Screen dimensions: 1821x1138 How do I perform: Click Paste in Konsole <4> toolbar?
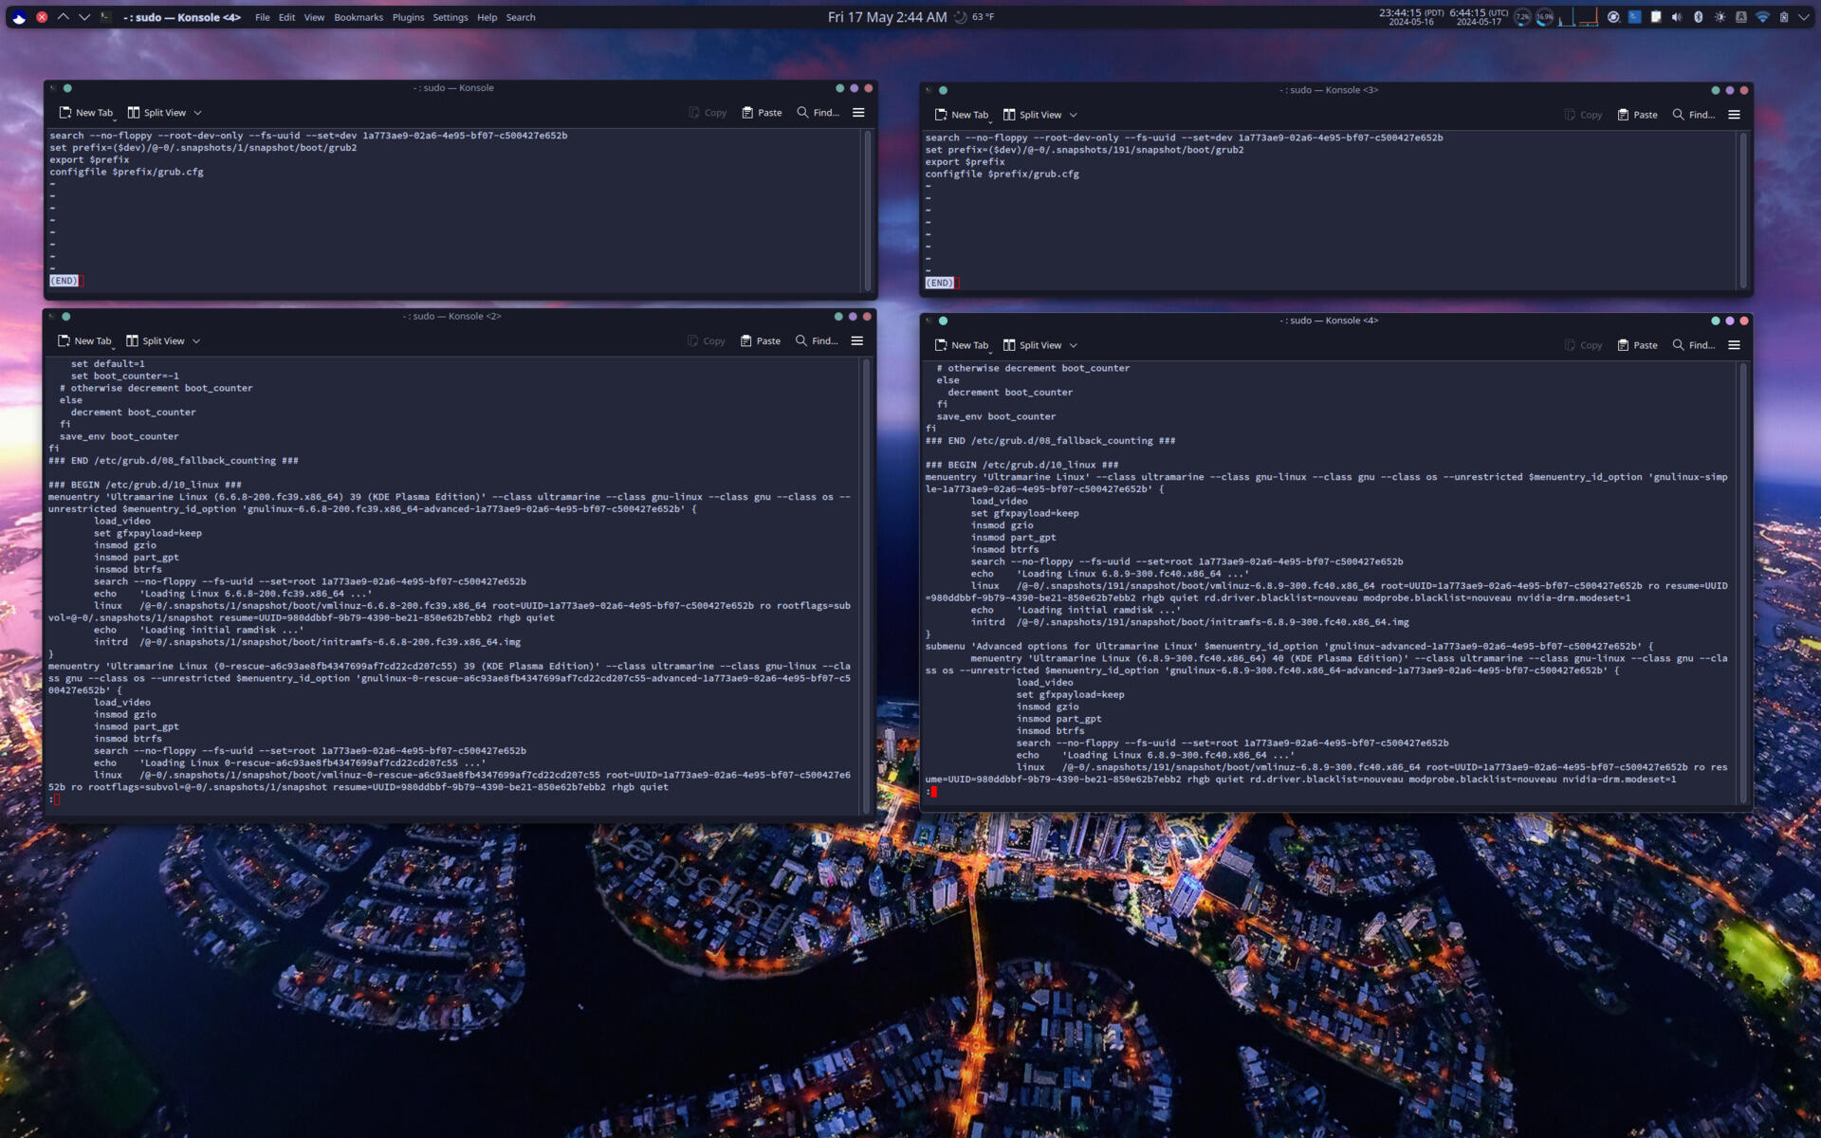[x=1638, y=345]
